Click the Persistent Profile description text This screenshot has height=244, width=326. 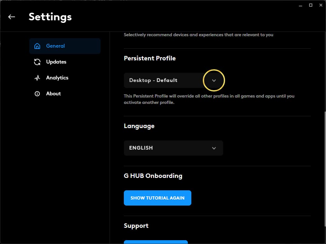(x=209, y=99)
